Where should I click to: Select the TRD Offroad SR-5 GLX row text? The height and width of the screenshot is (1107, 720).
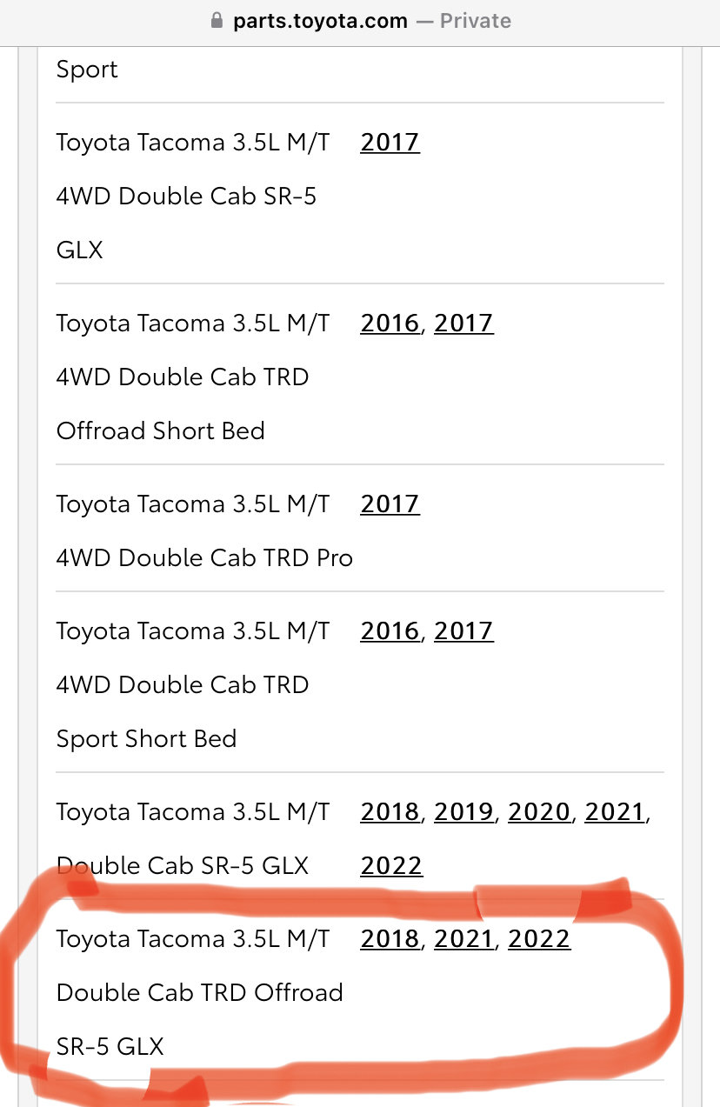[200, 992]
